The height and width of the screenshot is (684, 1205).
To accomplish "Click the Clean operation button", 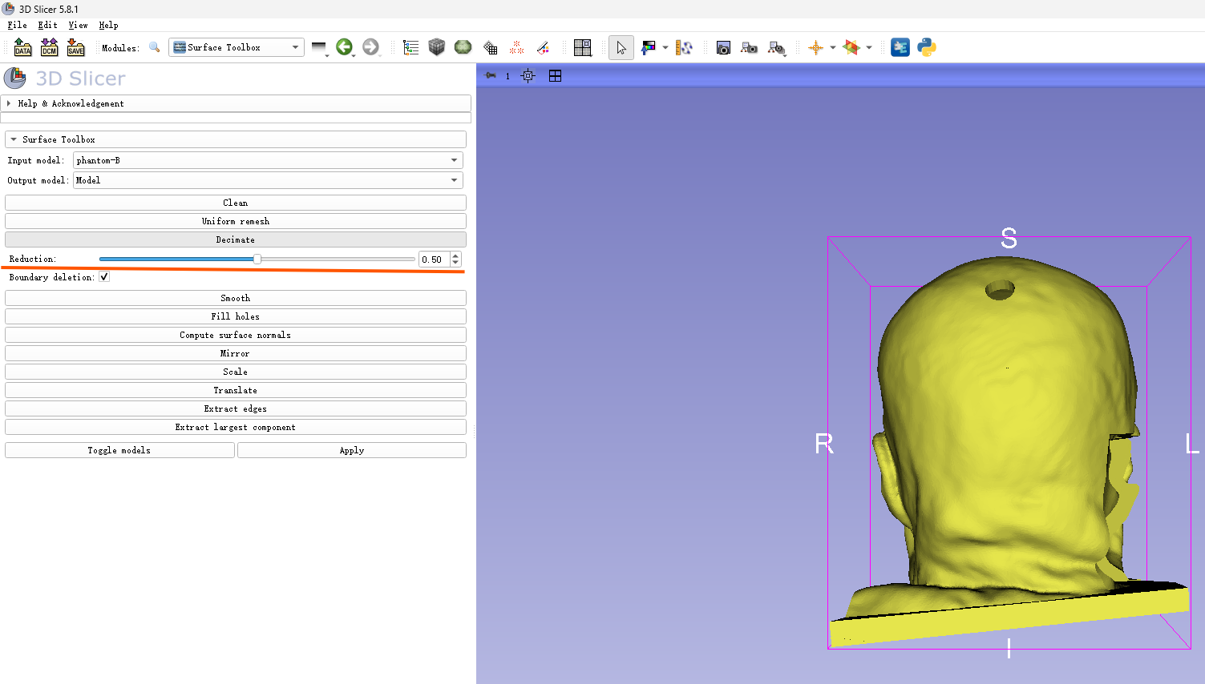I will [236, 203].
